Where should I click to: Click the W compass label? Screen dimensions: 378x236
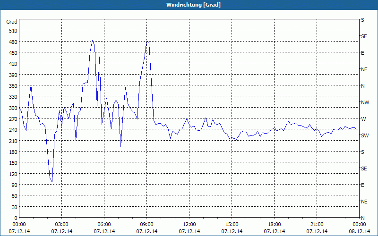tap(363, 119)
